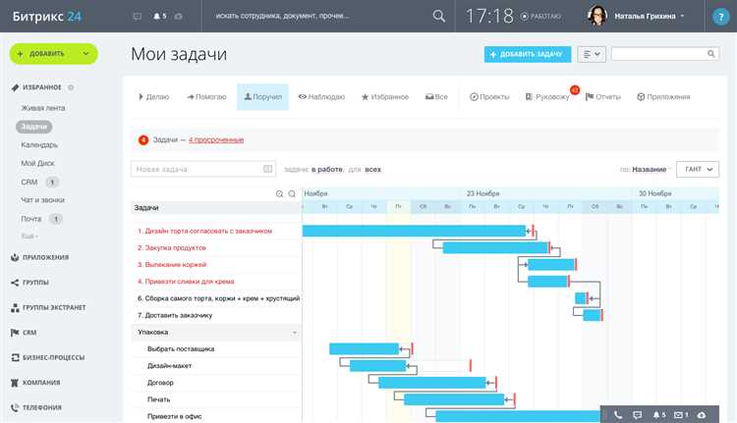Switch to the Все tab
Viewport: 737px width, 423px height.
[436, 97]
